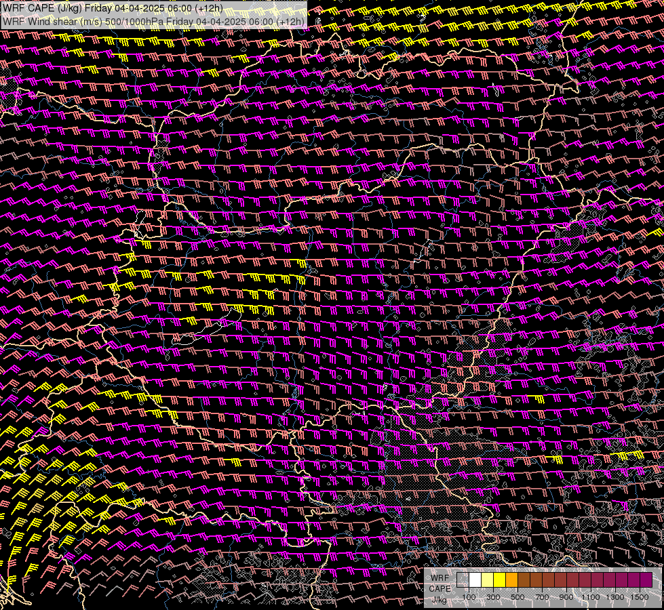Screen dimensions: 664x610
Task: Select the bright yellow legend swatch
Action: coord(500,580)
